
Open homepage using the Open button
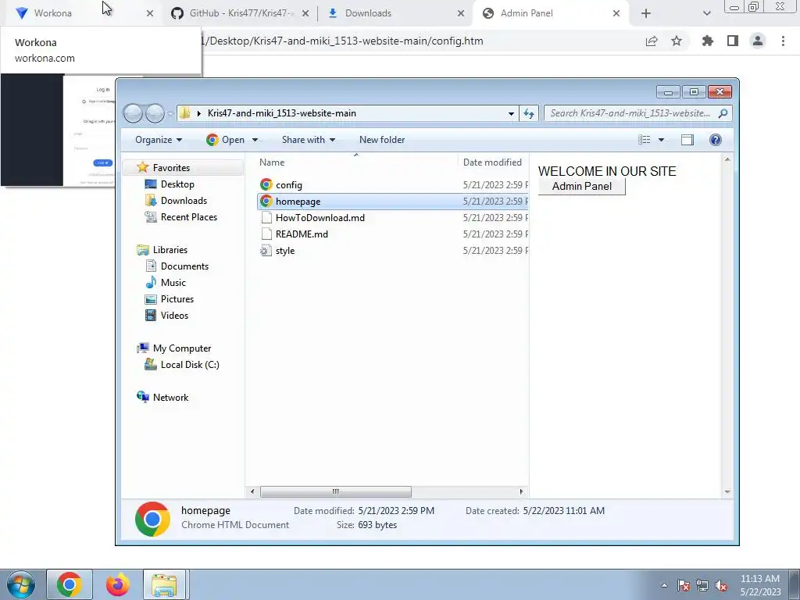coord(226,140)
